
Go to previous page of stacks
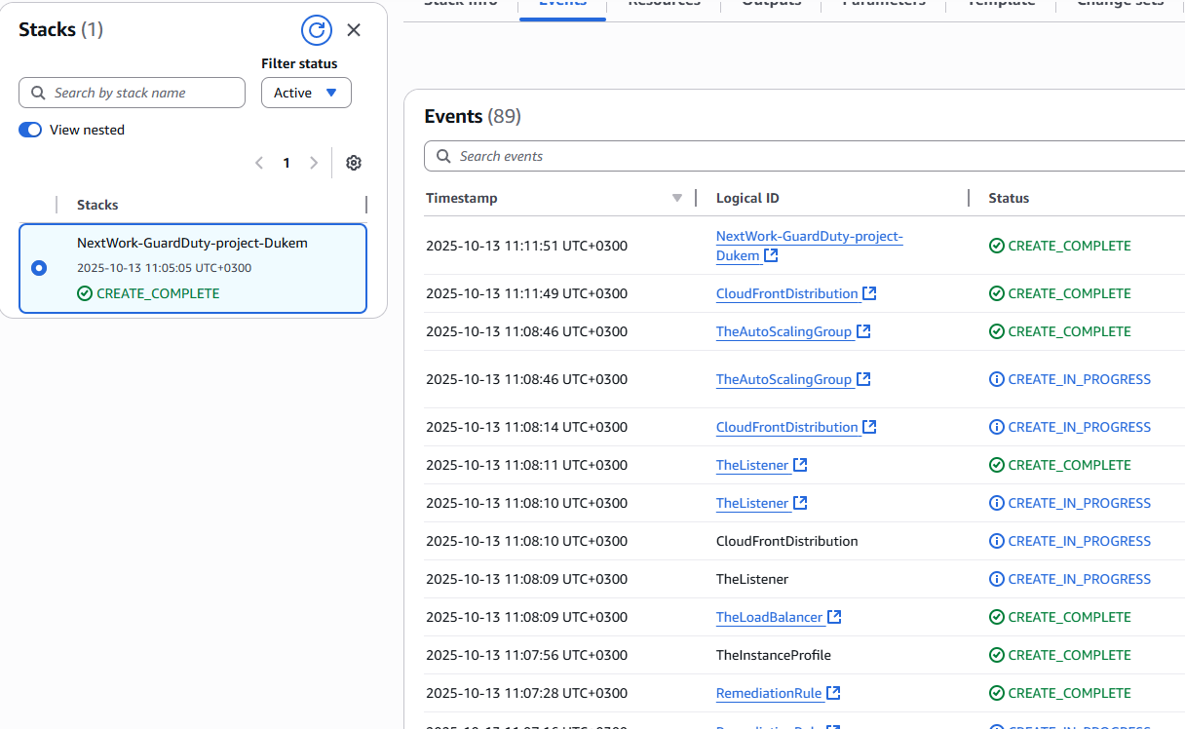[259, 163]
